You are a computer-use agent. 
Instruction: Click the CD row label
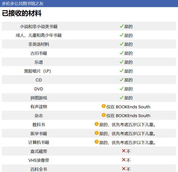pyautogui.click(x=39, y=80)
